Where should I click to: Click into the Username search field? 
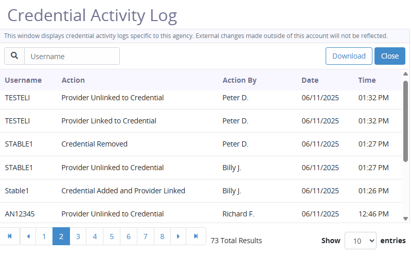coord(72,57)
